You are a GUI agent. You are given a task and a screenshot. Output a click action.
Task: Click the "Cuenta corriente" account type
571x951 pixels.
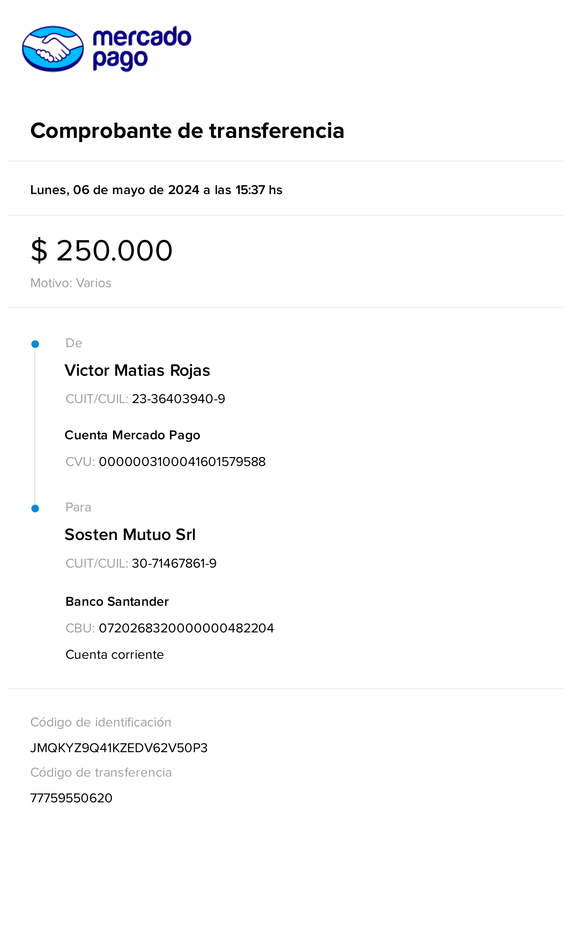[x=115, y=654]
